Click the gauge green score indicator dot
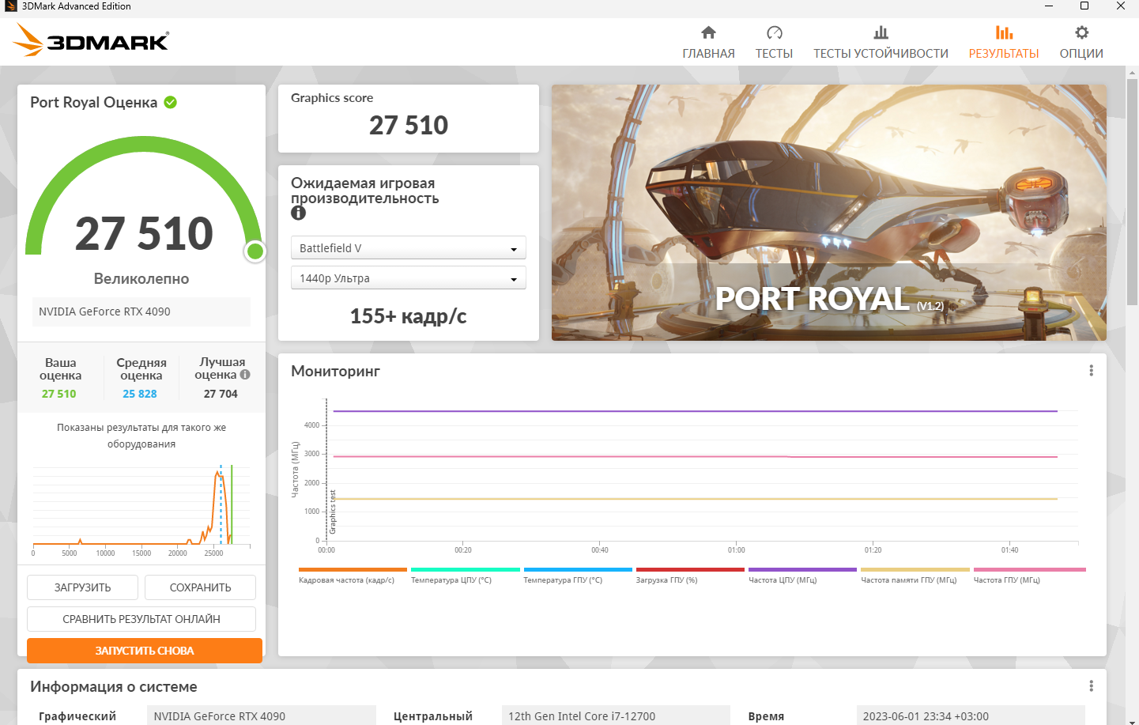The height and width of the screenshot is (725, 1139). point(255,251)
